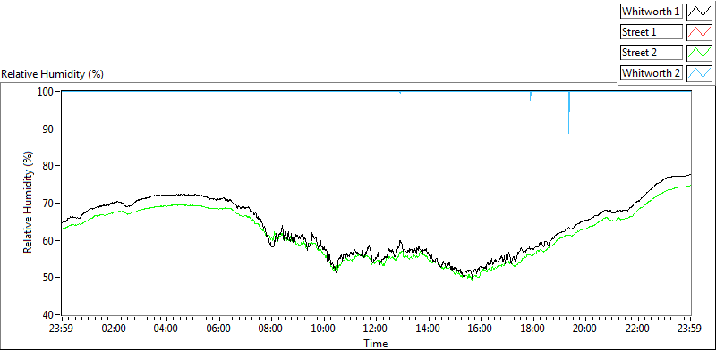
Task: Select the Whitworth 2 legend label
Action: coord(652,72)
